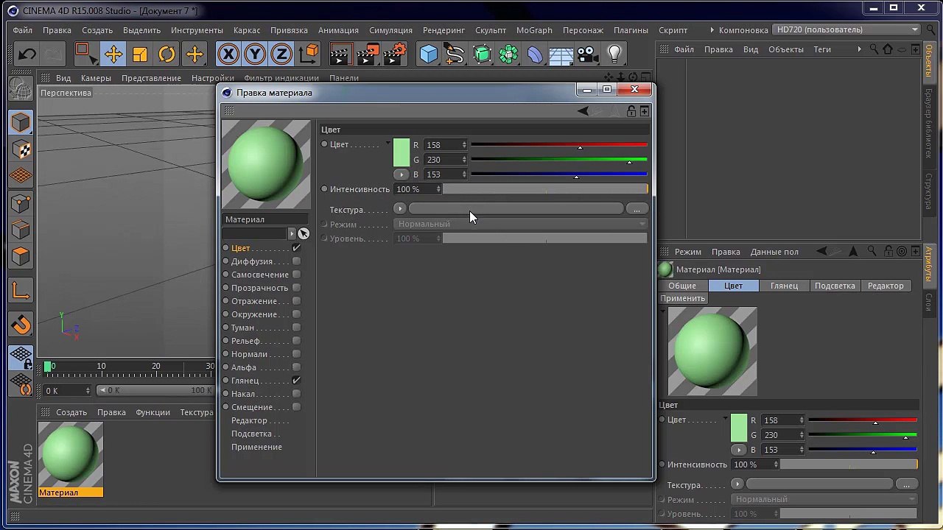943x530 pixels.
Task: Click the lock icon in material editor
Action: 631,111
